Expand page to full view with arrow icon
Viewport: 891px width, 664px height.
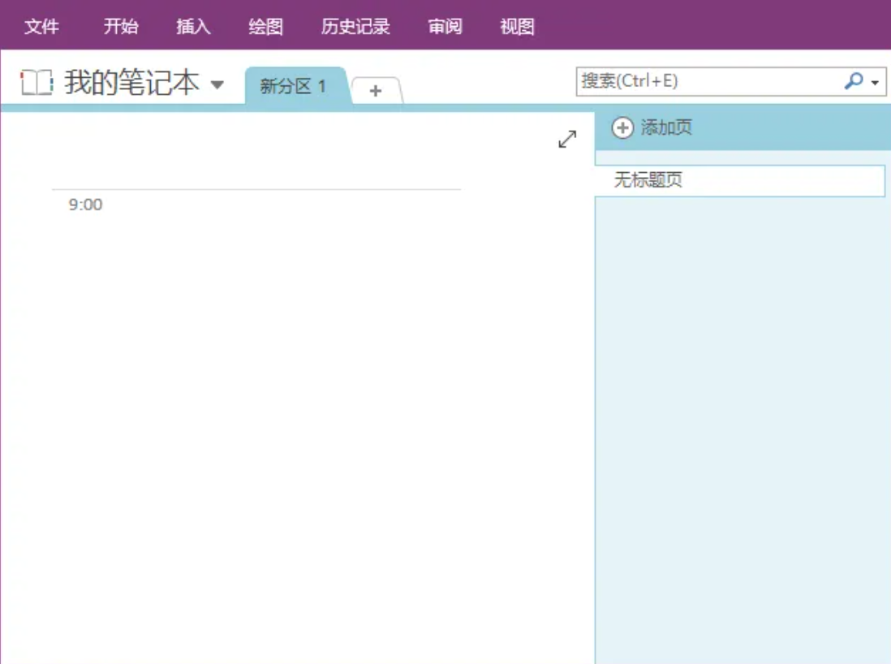[567, 139]
